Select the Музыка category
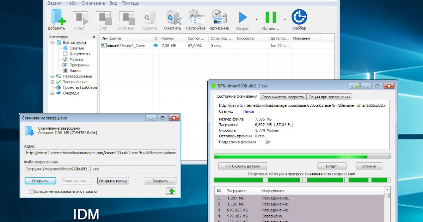Screen dimensions: 423x222 [76, 60]
